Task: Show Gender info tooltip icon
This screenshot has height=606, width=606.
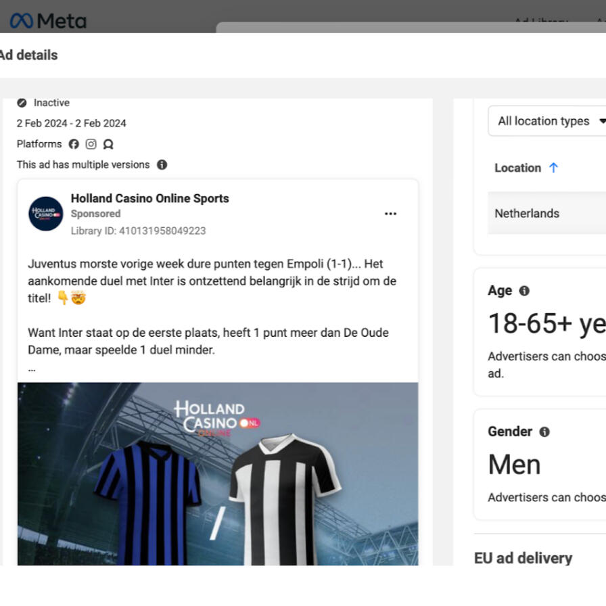Action: [544, 432]
